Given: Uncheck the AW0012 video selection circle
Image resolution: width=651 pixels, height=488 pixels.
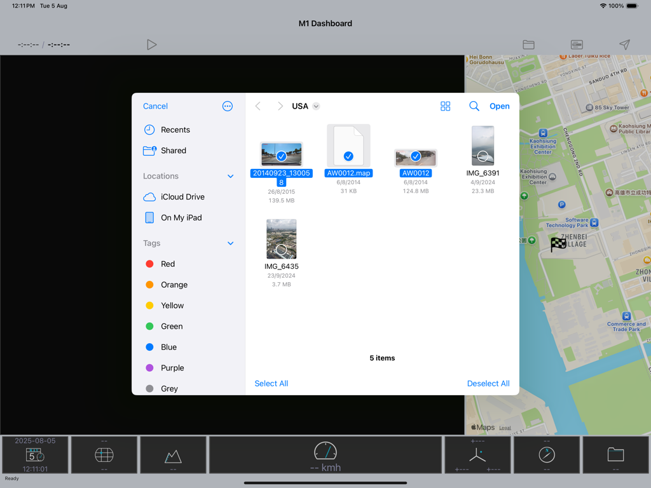Looking at the screenshot, I should click(416, 154).
